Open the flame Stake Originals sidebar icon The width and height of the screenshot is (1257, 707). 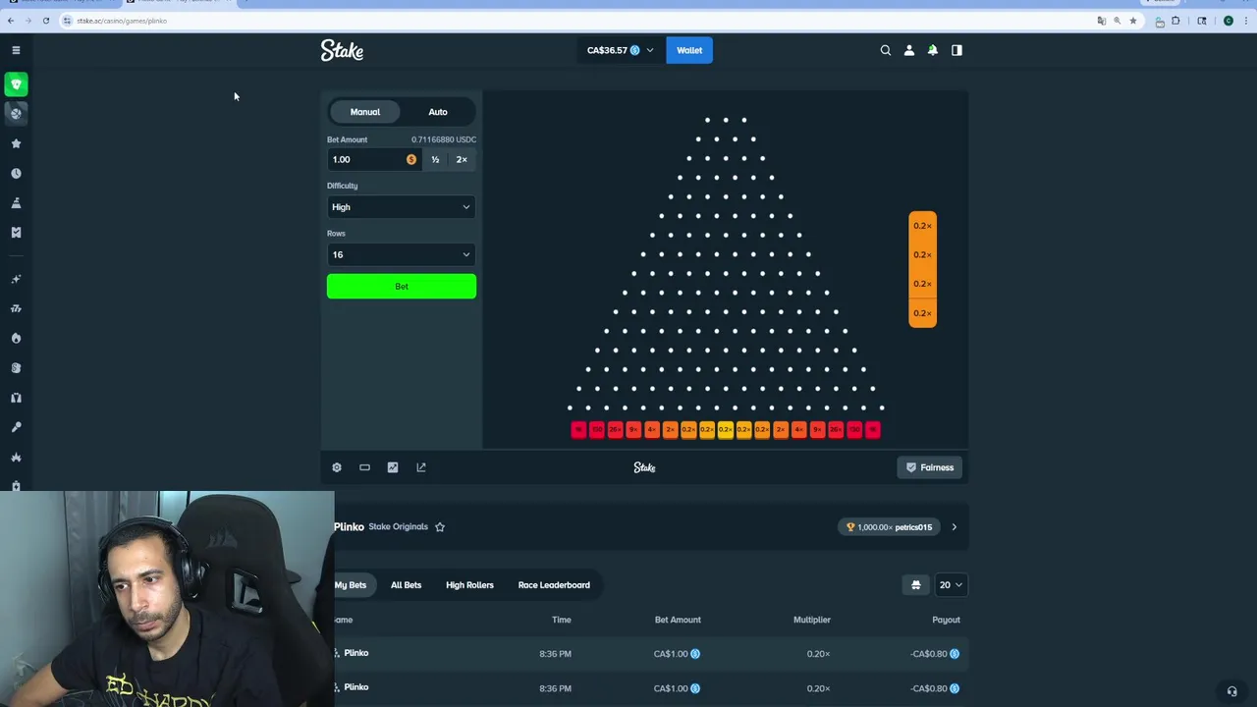point(16,338)
